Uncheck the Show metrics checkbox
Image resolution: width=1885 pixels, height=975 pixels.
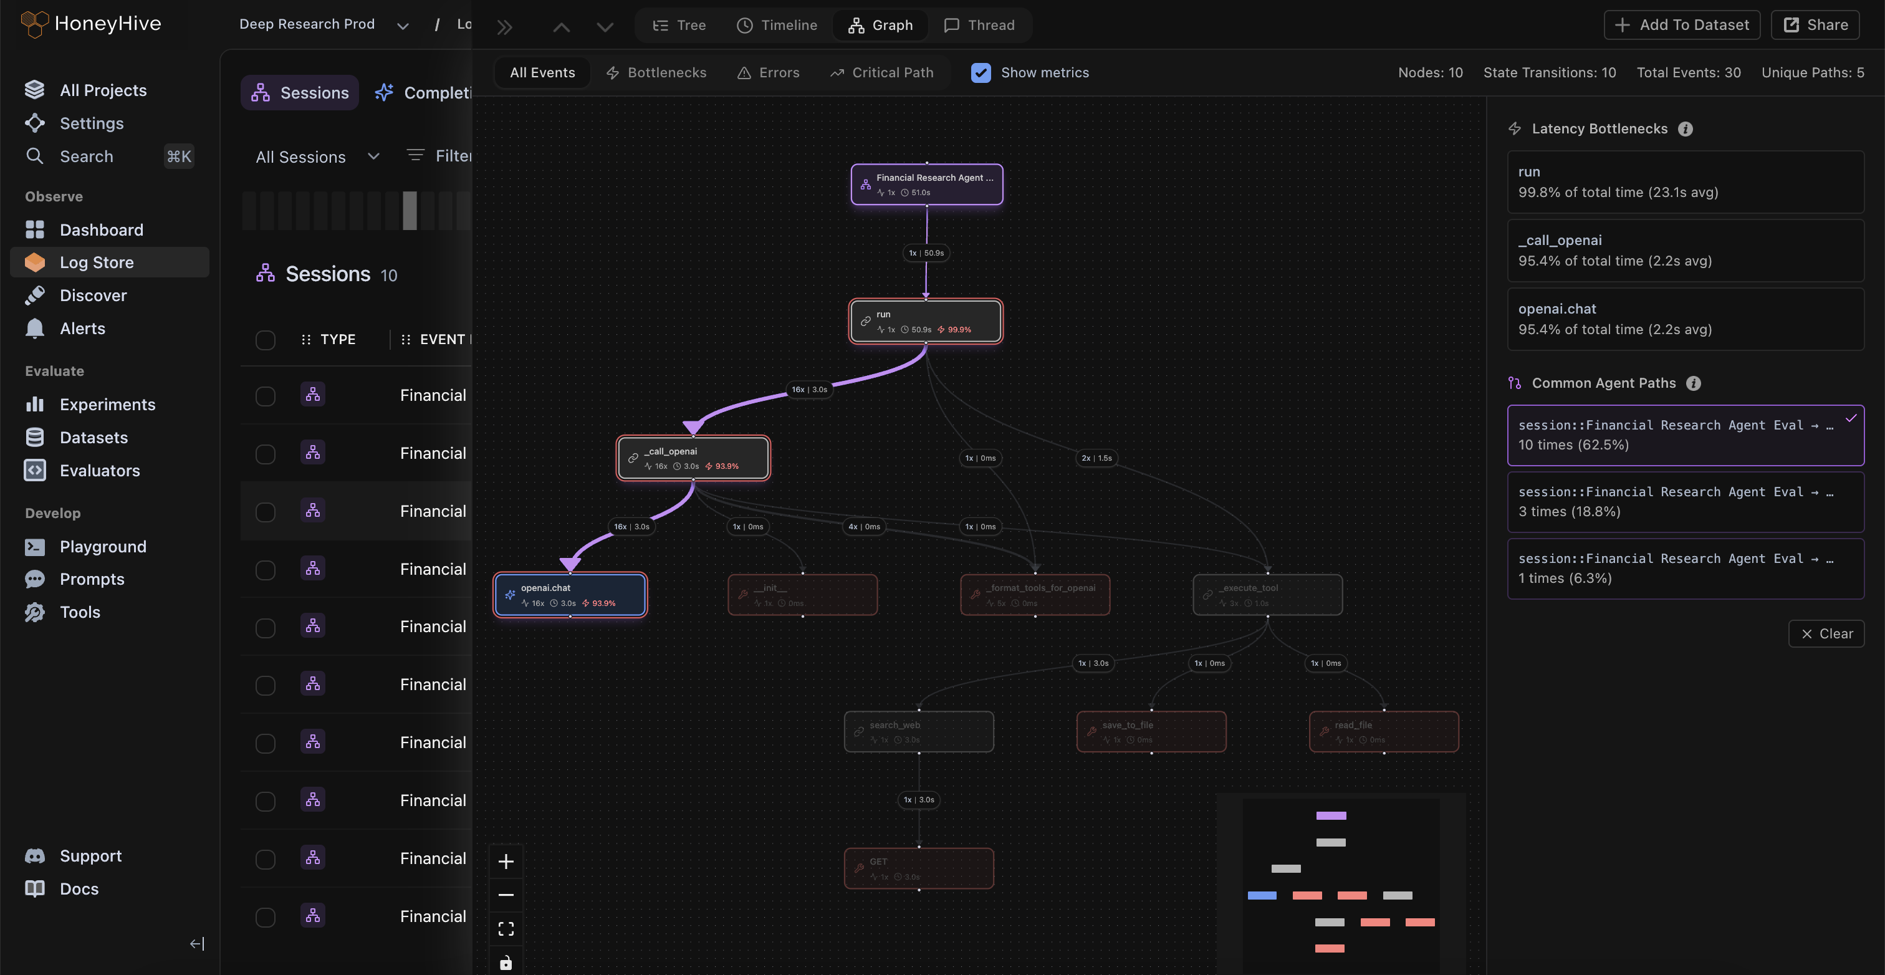point(981,72)
